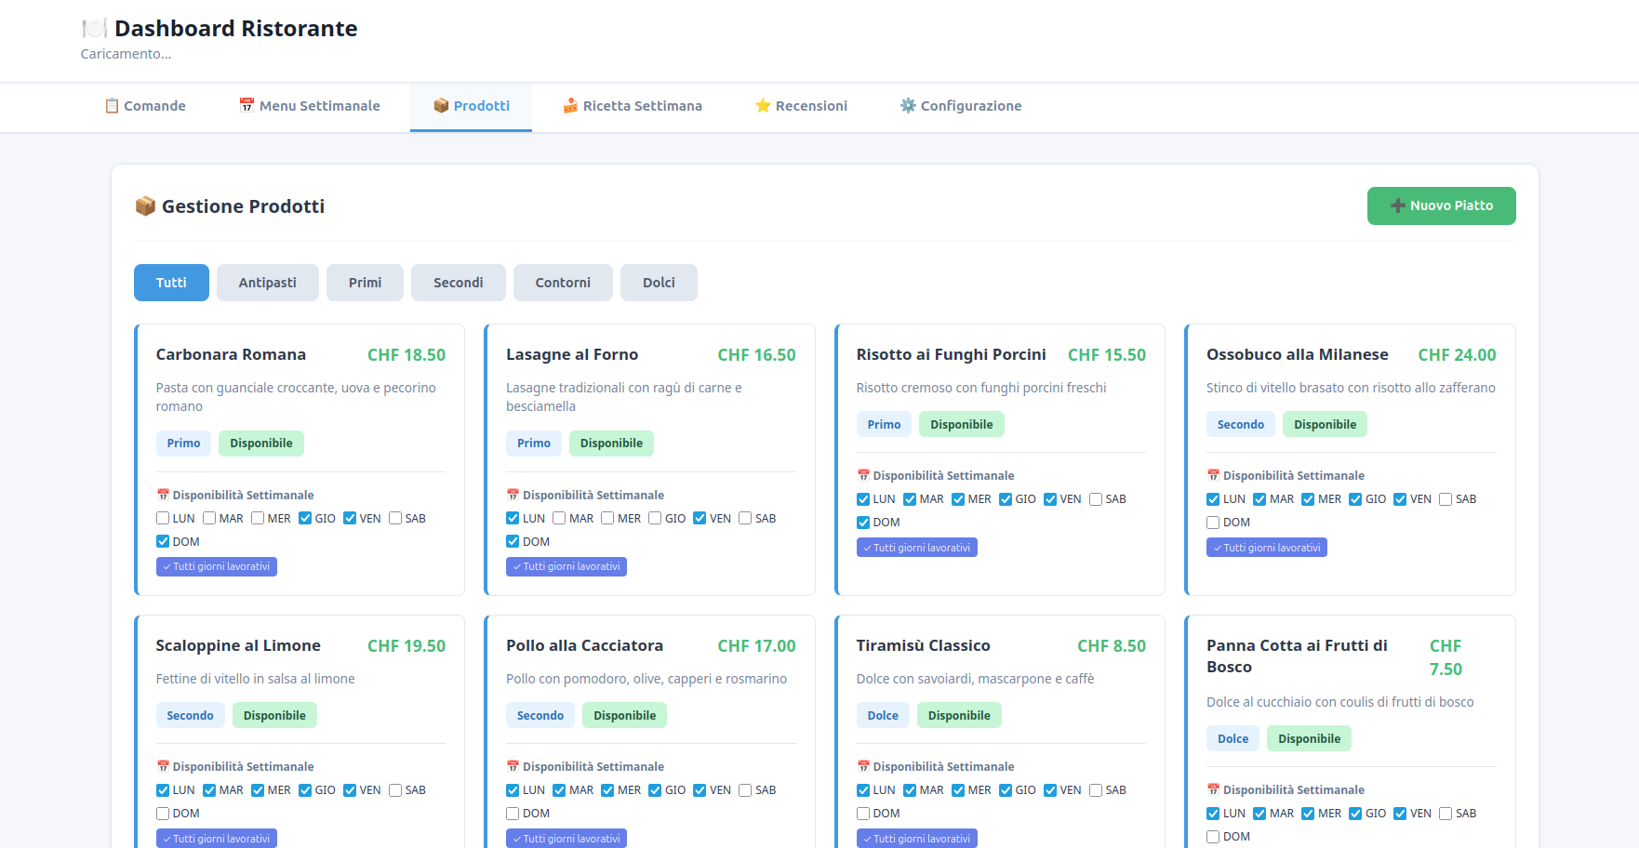This screenshot has width=1639, height=848.
Task: Enable the MAR checkbox for Carbonara Romana
Action: point(209,518)
